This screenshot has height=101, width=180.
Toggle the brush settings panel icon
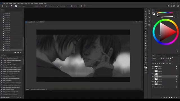click(16, 6)
